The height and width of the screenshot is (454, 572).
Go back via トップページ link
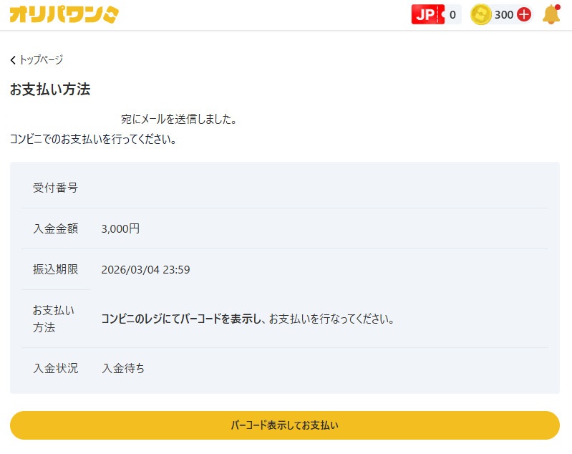(x=41, y=60)
